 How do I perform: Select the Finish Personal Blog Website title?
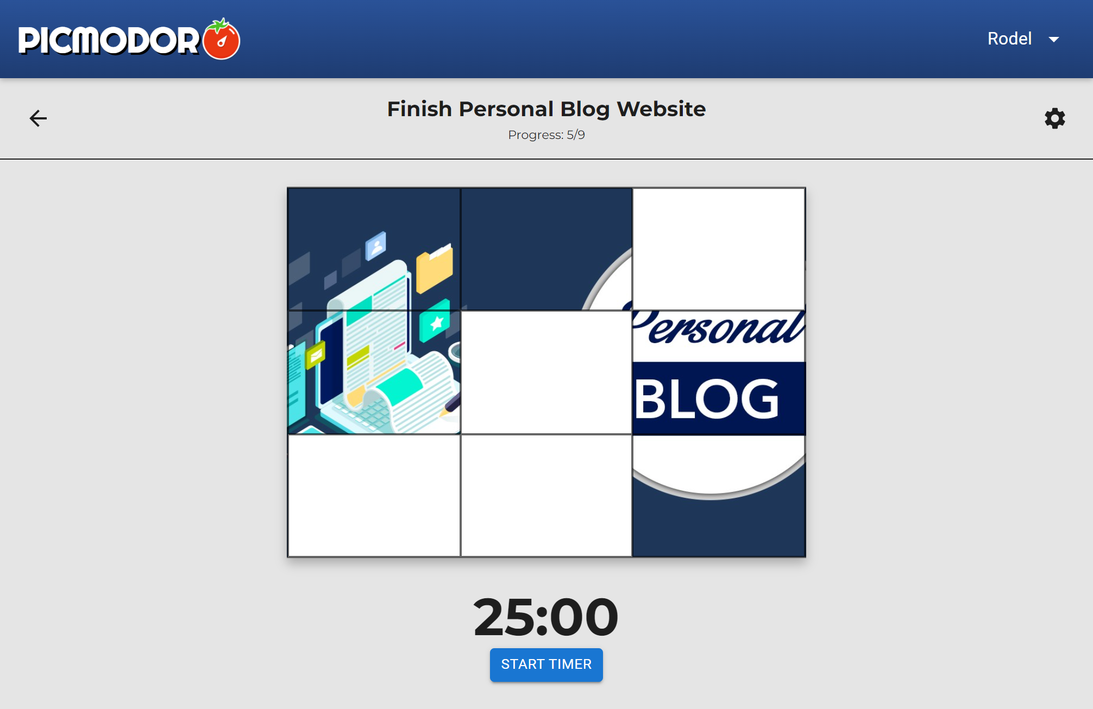pos(546,109)
